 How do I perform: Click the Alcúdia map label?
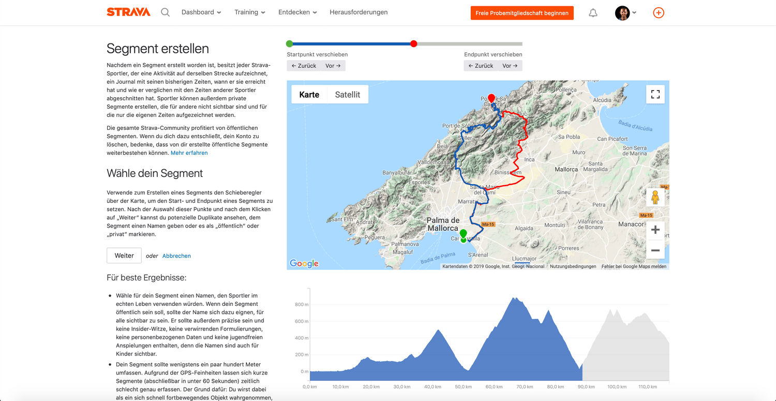click(602, 100)
